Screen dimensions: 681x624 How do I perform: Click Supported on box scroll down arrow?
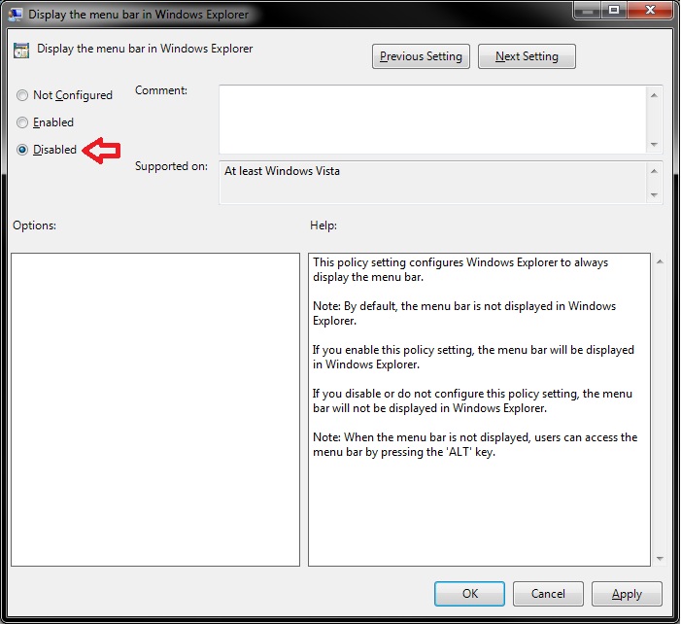pyautogui.click(x=654, y=195)
